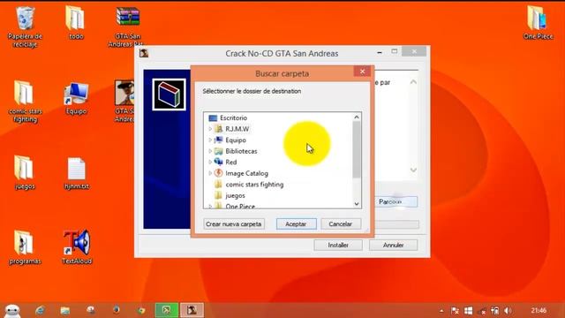Select Equipo in the folder tree
This screenshot has height=318, width=565.
coord(236,140)
